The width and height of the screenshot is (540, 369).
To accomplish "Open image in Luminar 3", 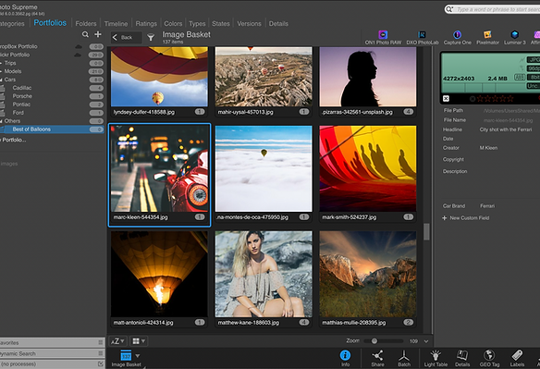I will pyautogui.click(x=515, y=37).
